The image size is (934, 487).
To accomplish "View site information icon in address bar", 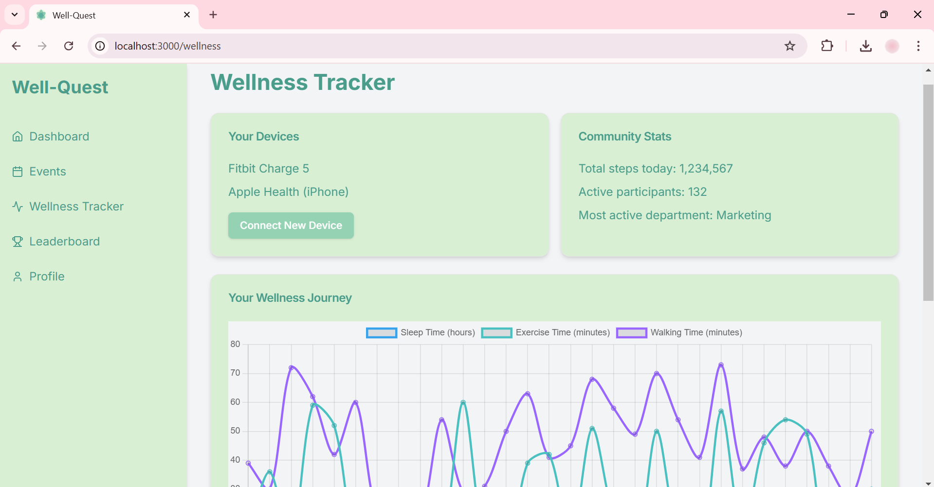I will click(100, 46).
